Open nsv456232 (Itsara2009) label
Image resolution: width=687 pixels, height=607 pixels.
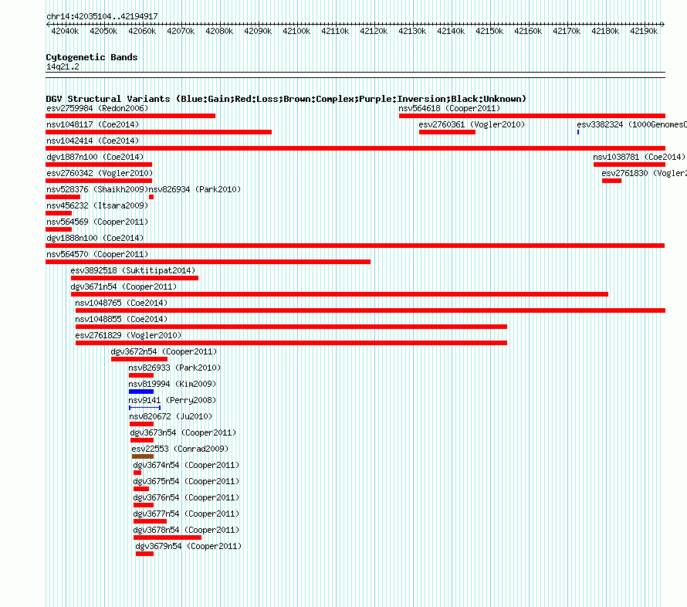click(x=97, y=205)
